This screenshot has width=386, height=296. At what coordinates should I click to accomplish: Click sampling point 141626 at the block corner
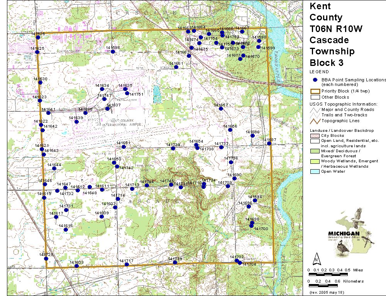coord(37,38)
